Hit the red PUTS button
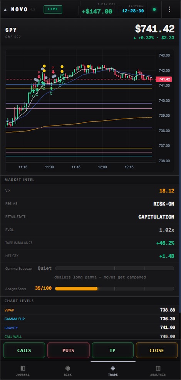This screenshot has height=380, width=181. click(68, 350)
